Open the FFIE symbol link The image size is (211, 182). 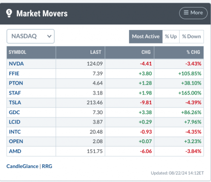tap(14, 73)
